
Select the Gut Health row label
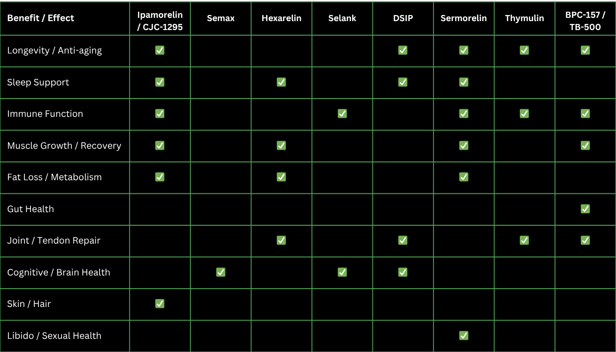30,209
